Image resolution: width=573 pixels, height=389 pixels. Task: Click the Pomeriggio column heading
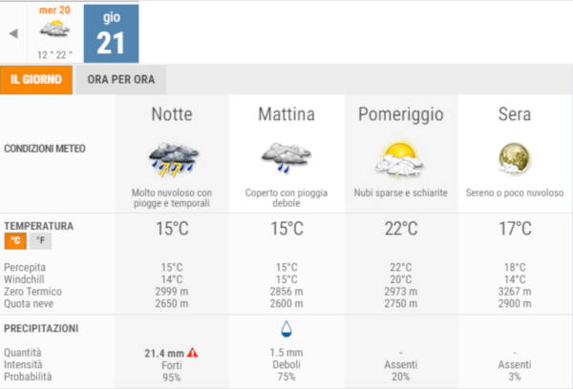pyautogui.click(x=400, y=114)
